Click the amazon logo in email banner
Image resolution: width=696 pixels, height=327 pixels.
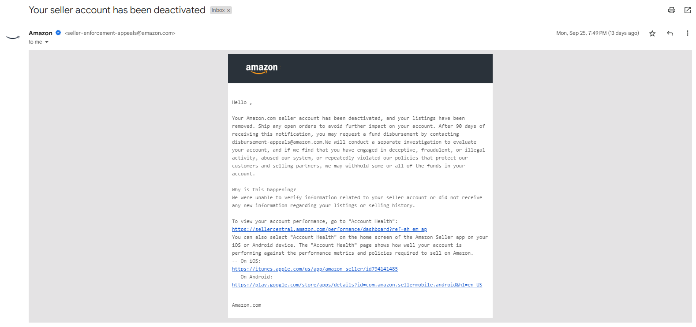point(262,68)
